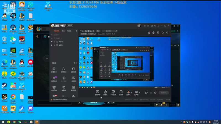221x124 pixels.
Task: Expand the Windows system tray hidden icons
Action: 181,122
